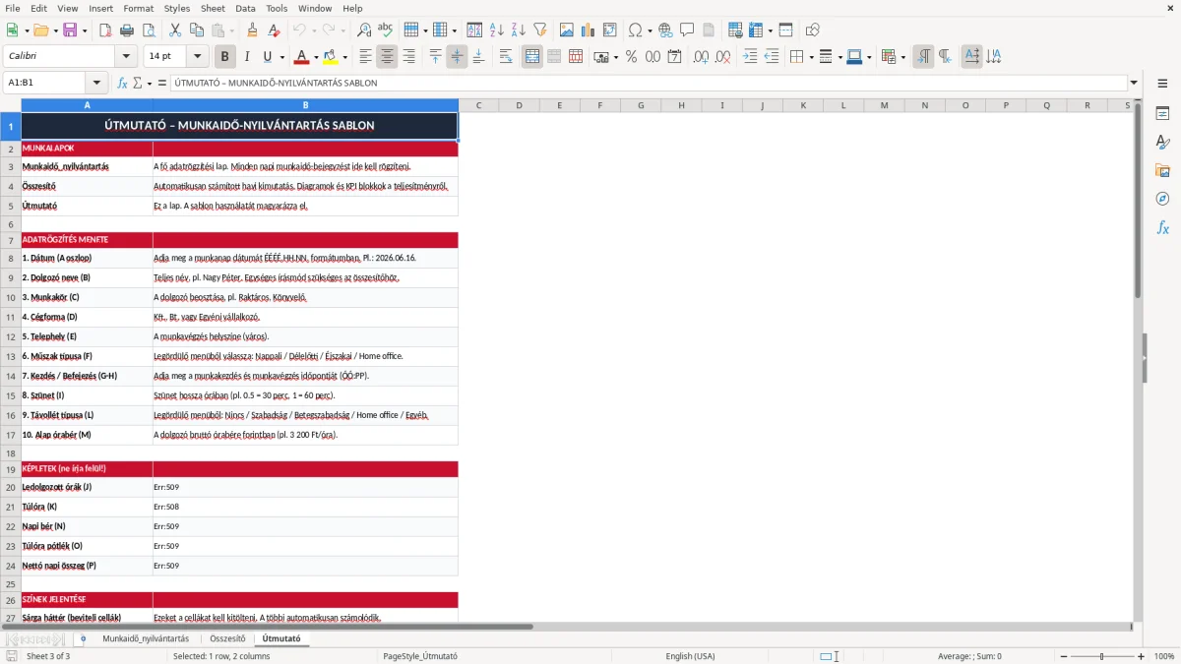Open the Sheet menu
This screenshot has width=1181, height=664.
(213, 8)
